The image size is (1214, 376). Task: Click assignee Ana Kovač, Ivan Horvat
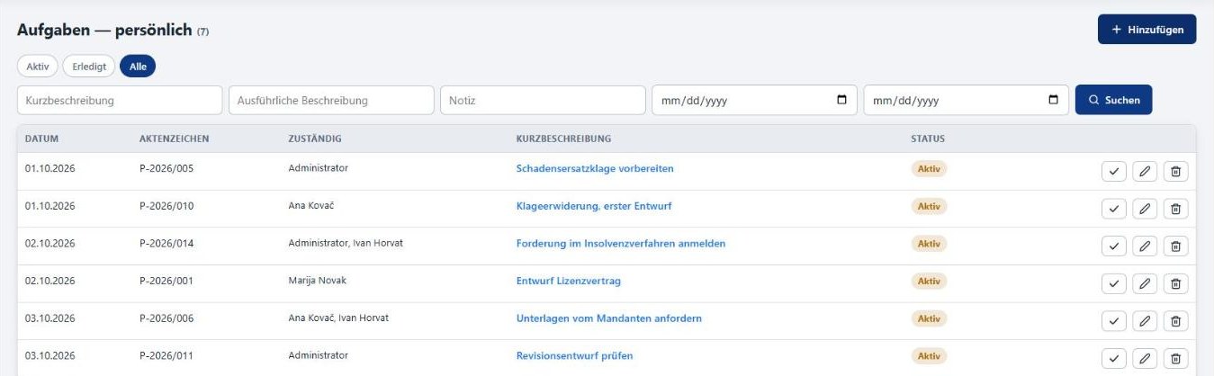(338, 318)
